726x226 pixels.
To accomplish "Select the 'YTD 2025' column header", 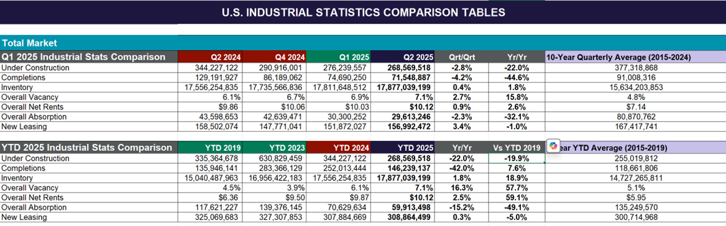I will click(x=403, y=148).
